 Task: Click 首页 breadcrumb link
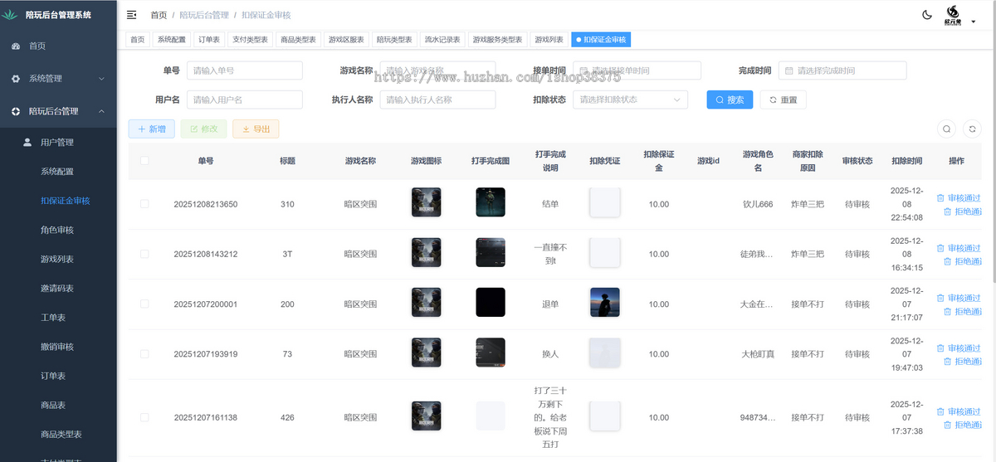coord(159,15)
